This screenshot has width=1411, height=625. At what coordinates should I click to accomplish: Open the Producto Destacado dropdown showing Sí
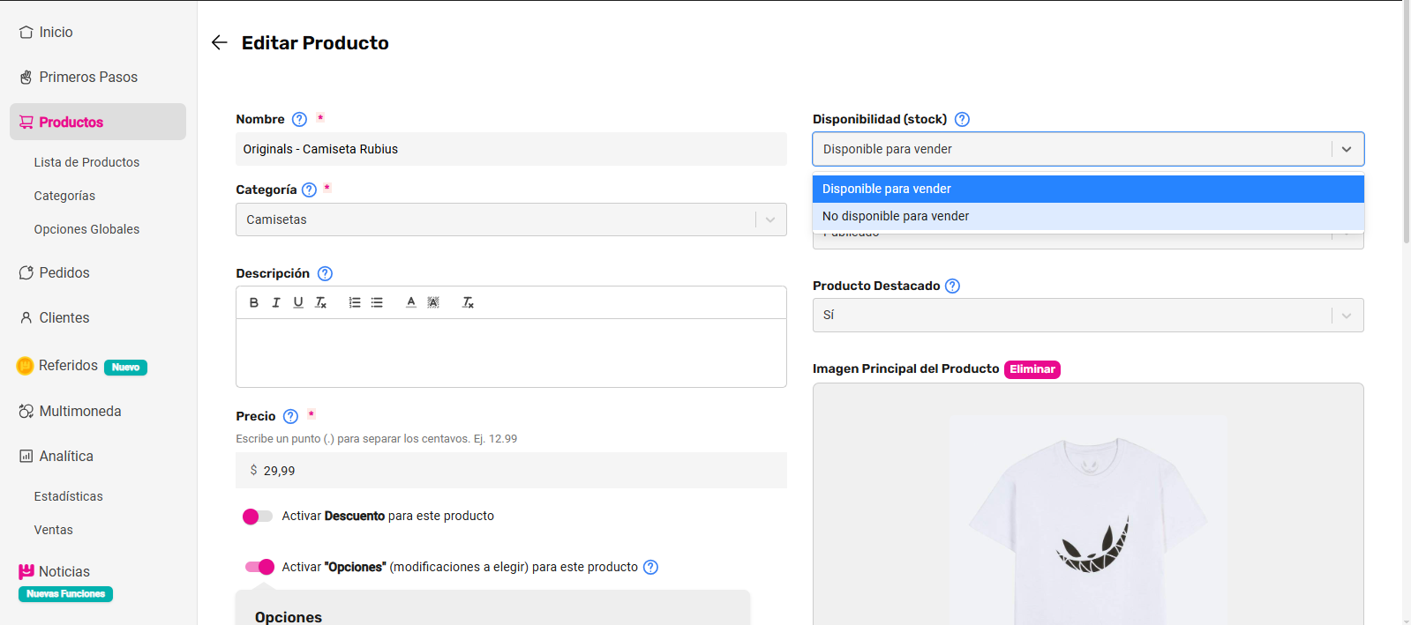click(1088, 315)
